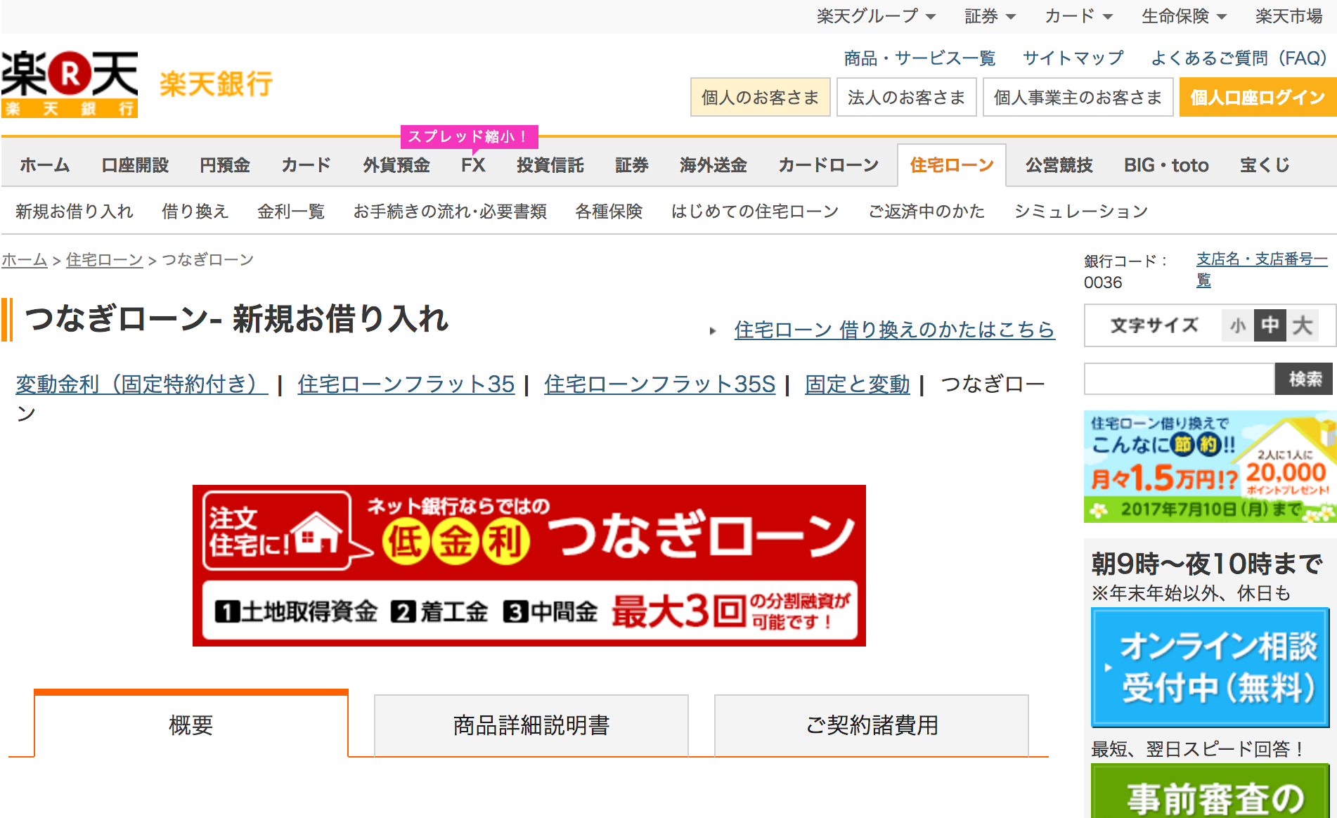
Task: Open BIG・toto menu item
Action: coord(1166,165)
